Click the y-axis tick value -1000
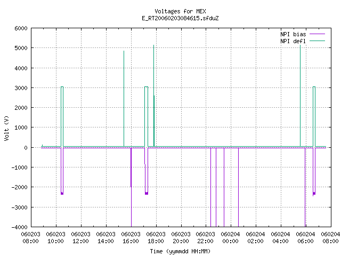 coord(19,167)
